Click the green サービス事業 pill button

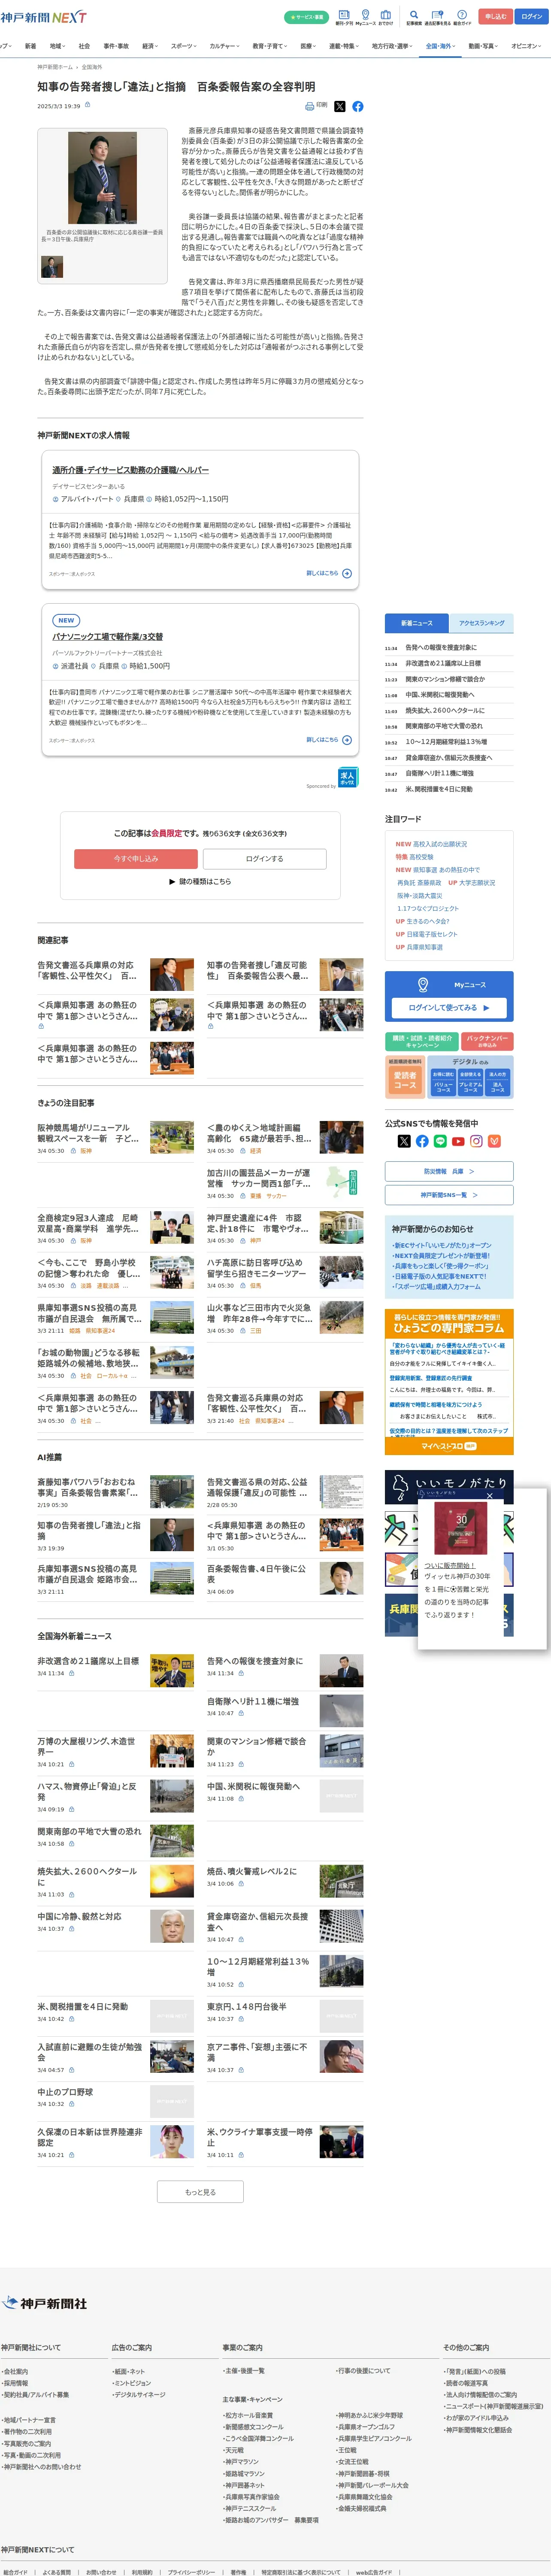click(306, 17)
